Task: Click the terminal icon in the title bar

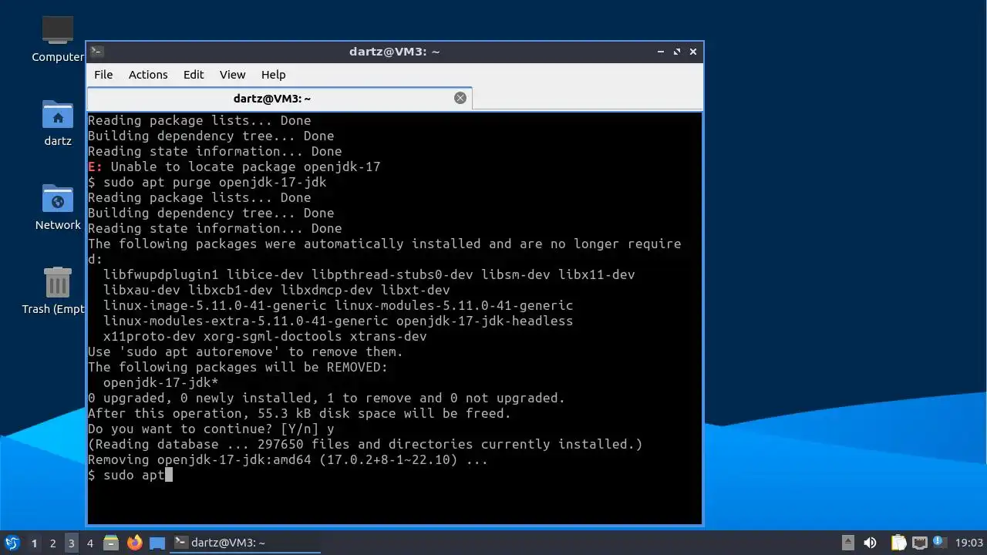Action: (x=96, y=52)
